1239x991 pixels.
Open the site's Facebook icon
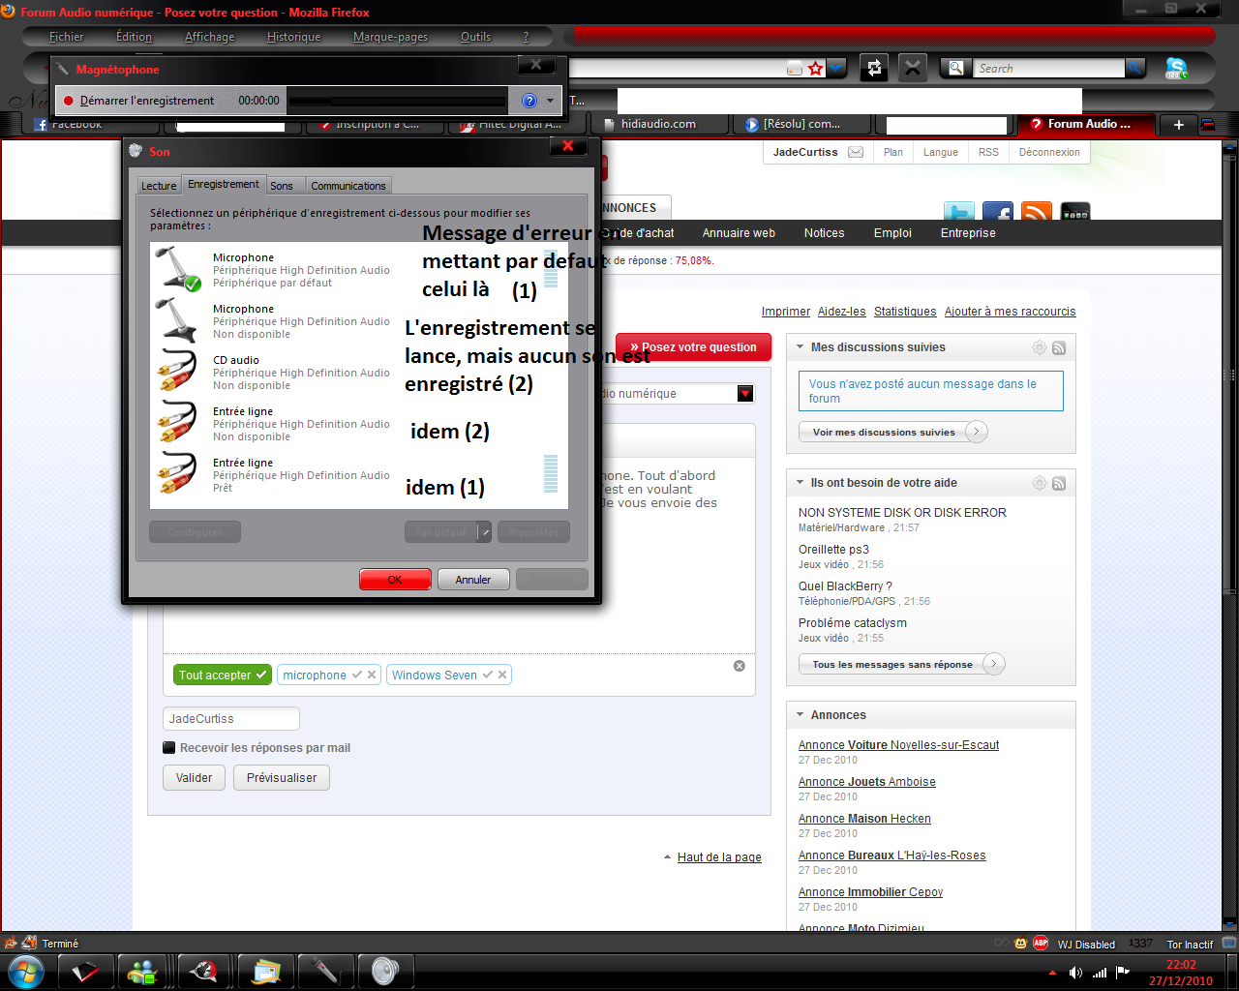tap(998, 212)
